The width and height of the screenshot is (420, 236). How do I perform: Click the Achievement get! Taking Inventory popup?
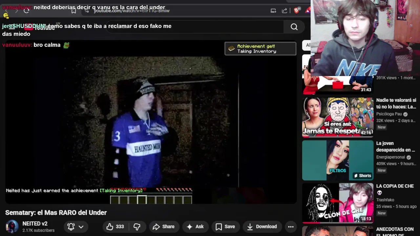pyautogui.click(x=261, y=49)
